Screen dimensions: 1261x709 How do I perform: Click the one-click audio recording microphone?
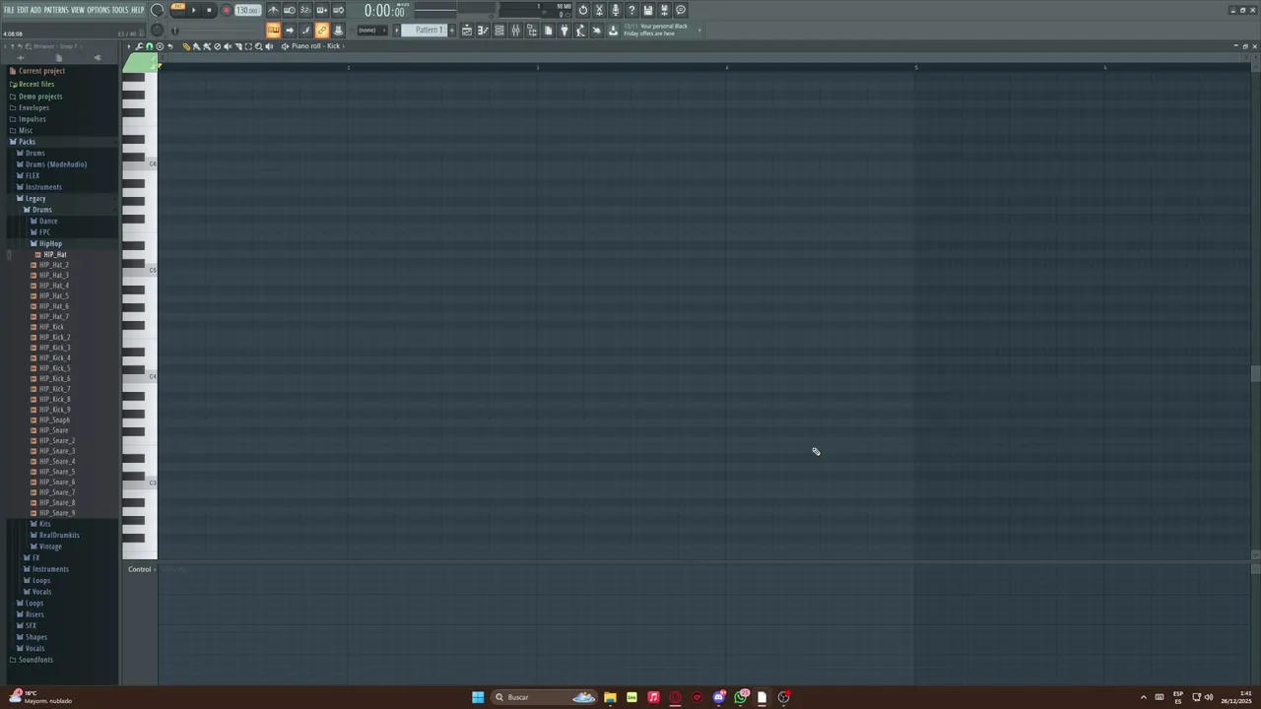[x=615, y=10]
